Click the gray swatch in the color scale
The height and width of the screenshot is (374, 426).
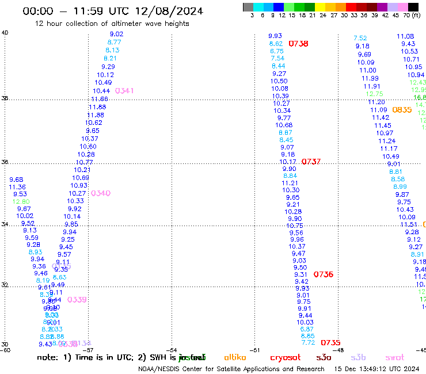248,7
